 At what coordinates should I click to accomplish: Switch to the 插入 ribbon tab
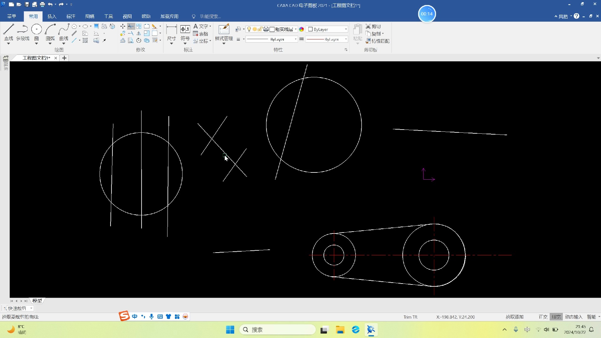tap(52, 16)
